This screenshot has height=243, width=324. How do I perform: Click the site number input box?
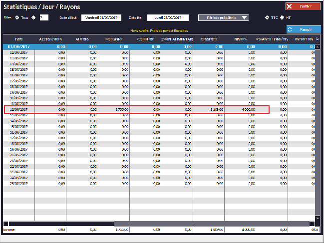44,17
